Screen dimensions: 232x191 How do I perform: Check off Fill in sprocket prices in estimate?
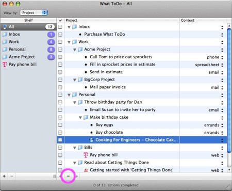60,65
